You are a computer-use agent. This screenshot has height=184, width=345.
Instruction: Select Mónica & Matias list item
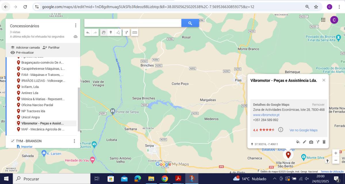(46, 99)
